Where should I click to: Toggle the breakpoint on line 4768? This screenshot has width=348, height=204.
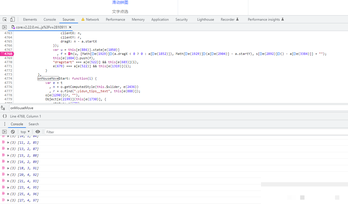[8, 54]
